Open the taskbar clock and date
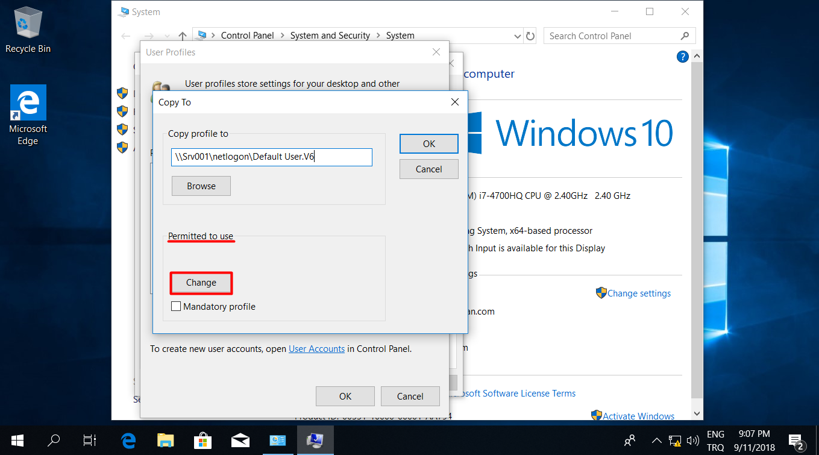This screenshot has width=819, height=455. click(x=754, y=441)
